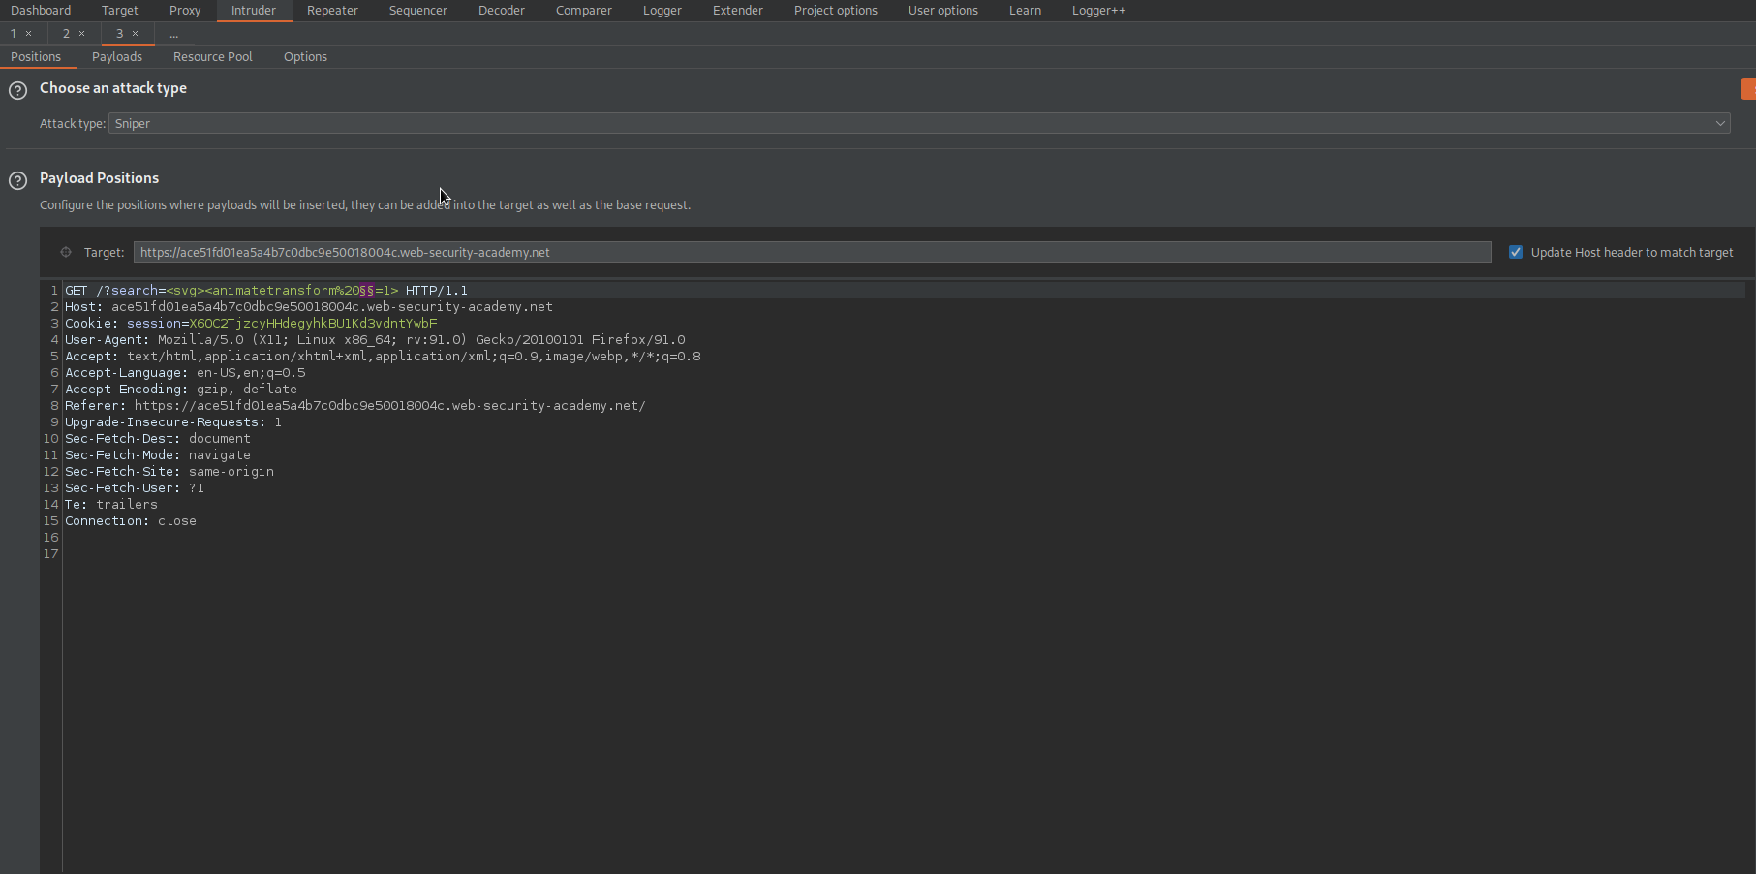Go to the Repeater tab
Image resolution: width=1756 pixels, height=874 pixels.
click(x=332, y=11)
